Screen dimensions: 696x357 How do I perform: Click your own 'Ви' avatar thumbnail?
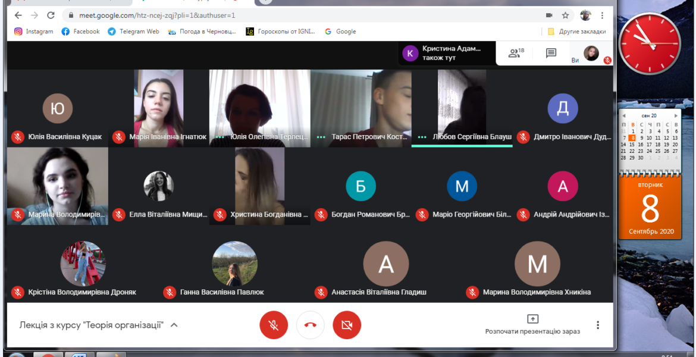tap(591, 54)
